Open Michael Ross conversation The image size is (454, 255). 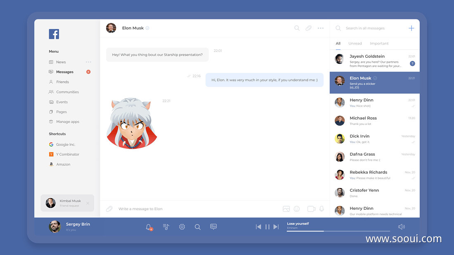tap(375, 121)
